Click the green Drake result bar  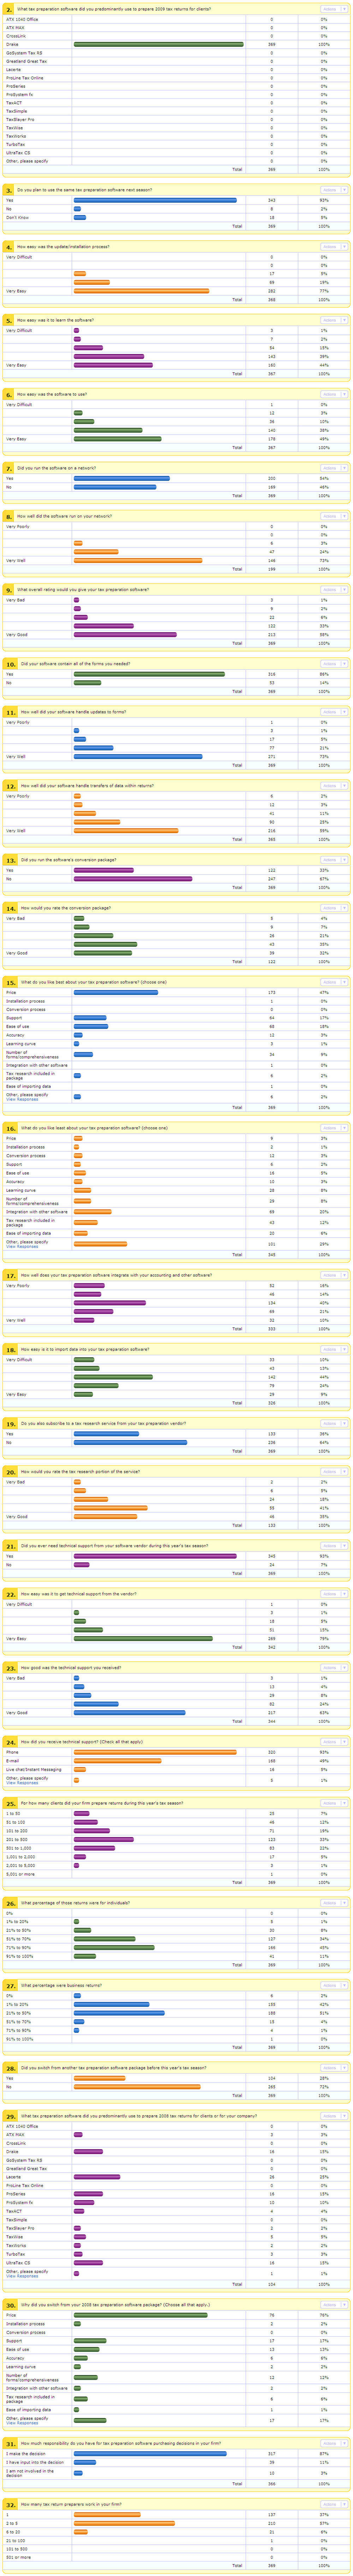[x=158, y=44]
